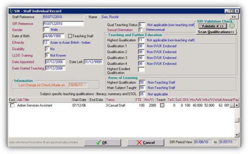Click the 07/12/06 start date cell
Viewport: 248px width, 154px height.
(79, 105)
